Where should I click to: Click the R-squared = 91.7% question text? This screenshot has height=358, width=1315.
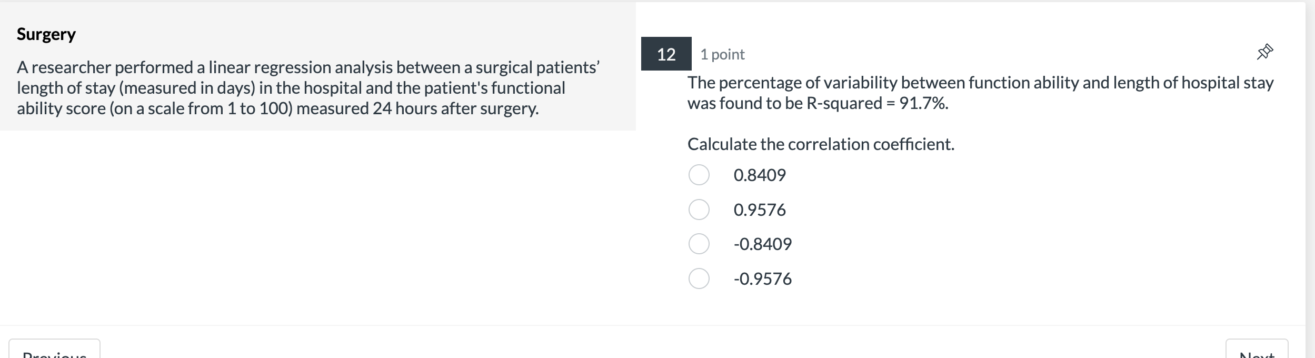[980, 93]
